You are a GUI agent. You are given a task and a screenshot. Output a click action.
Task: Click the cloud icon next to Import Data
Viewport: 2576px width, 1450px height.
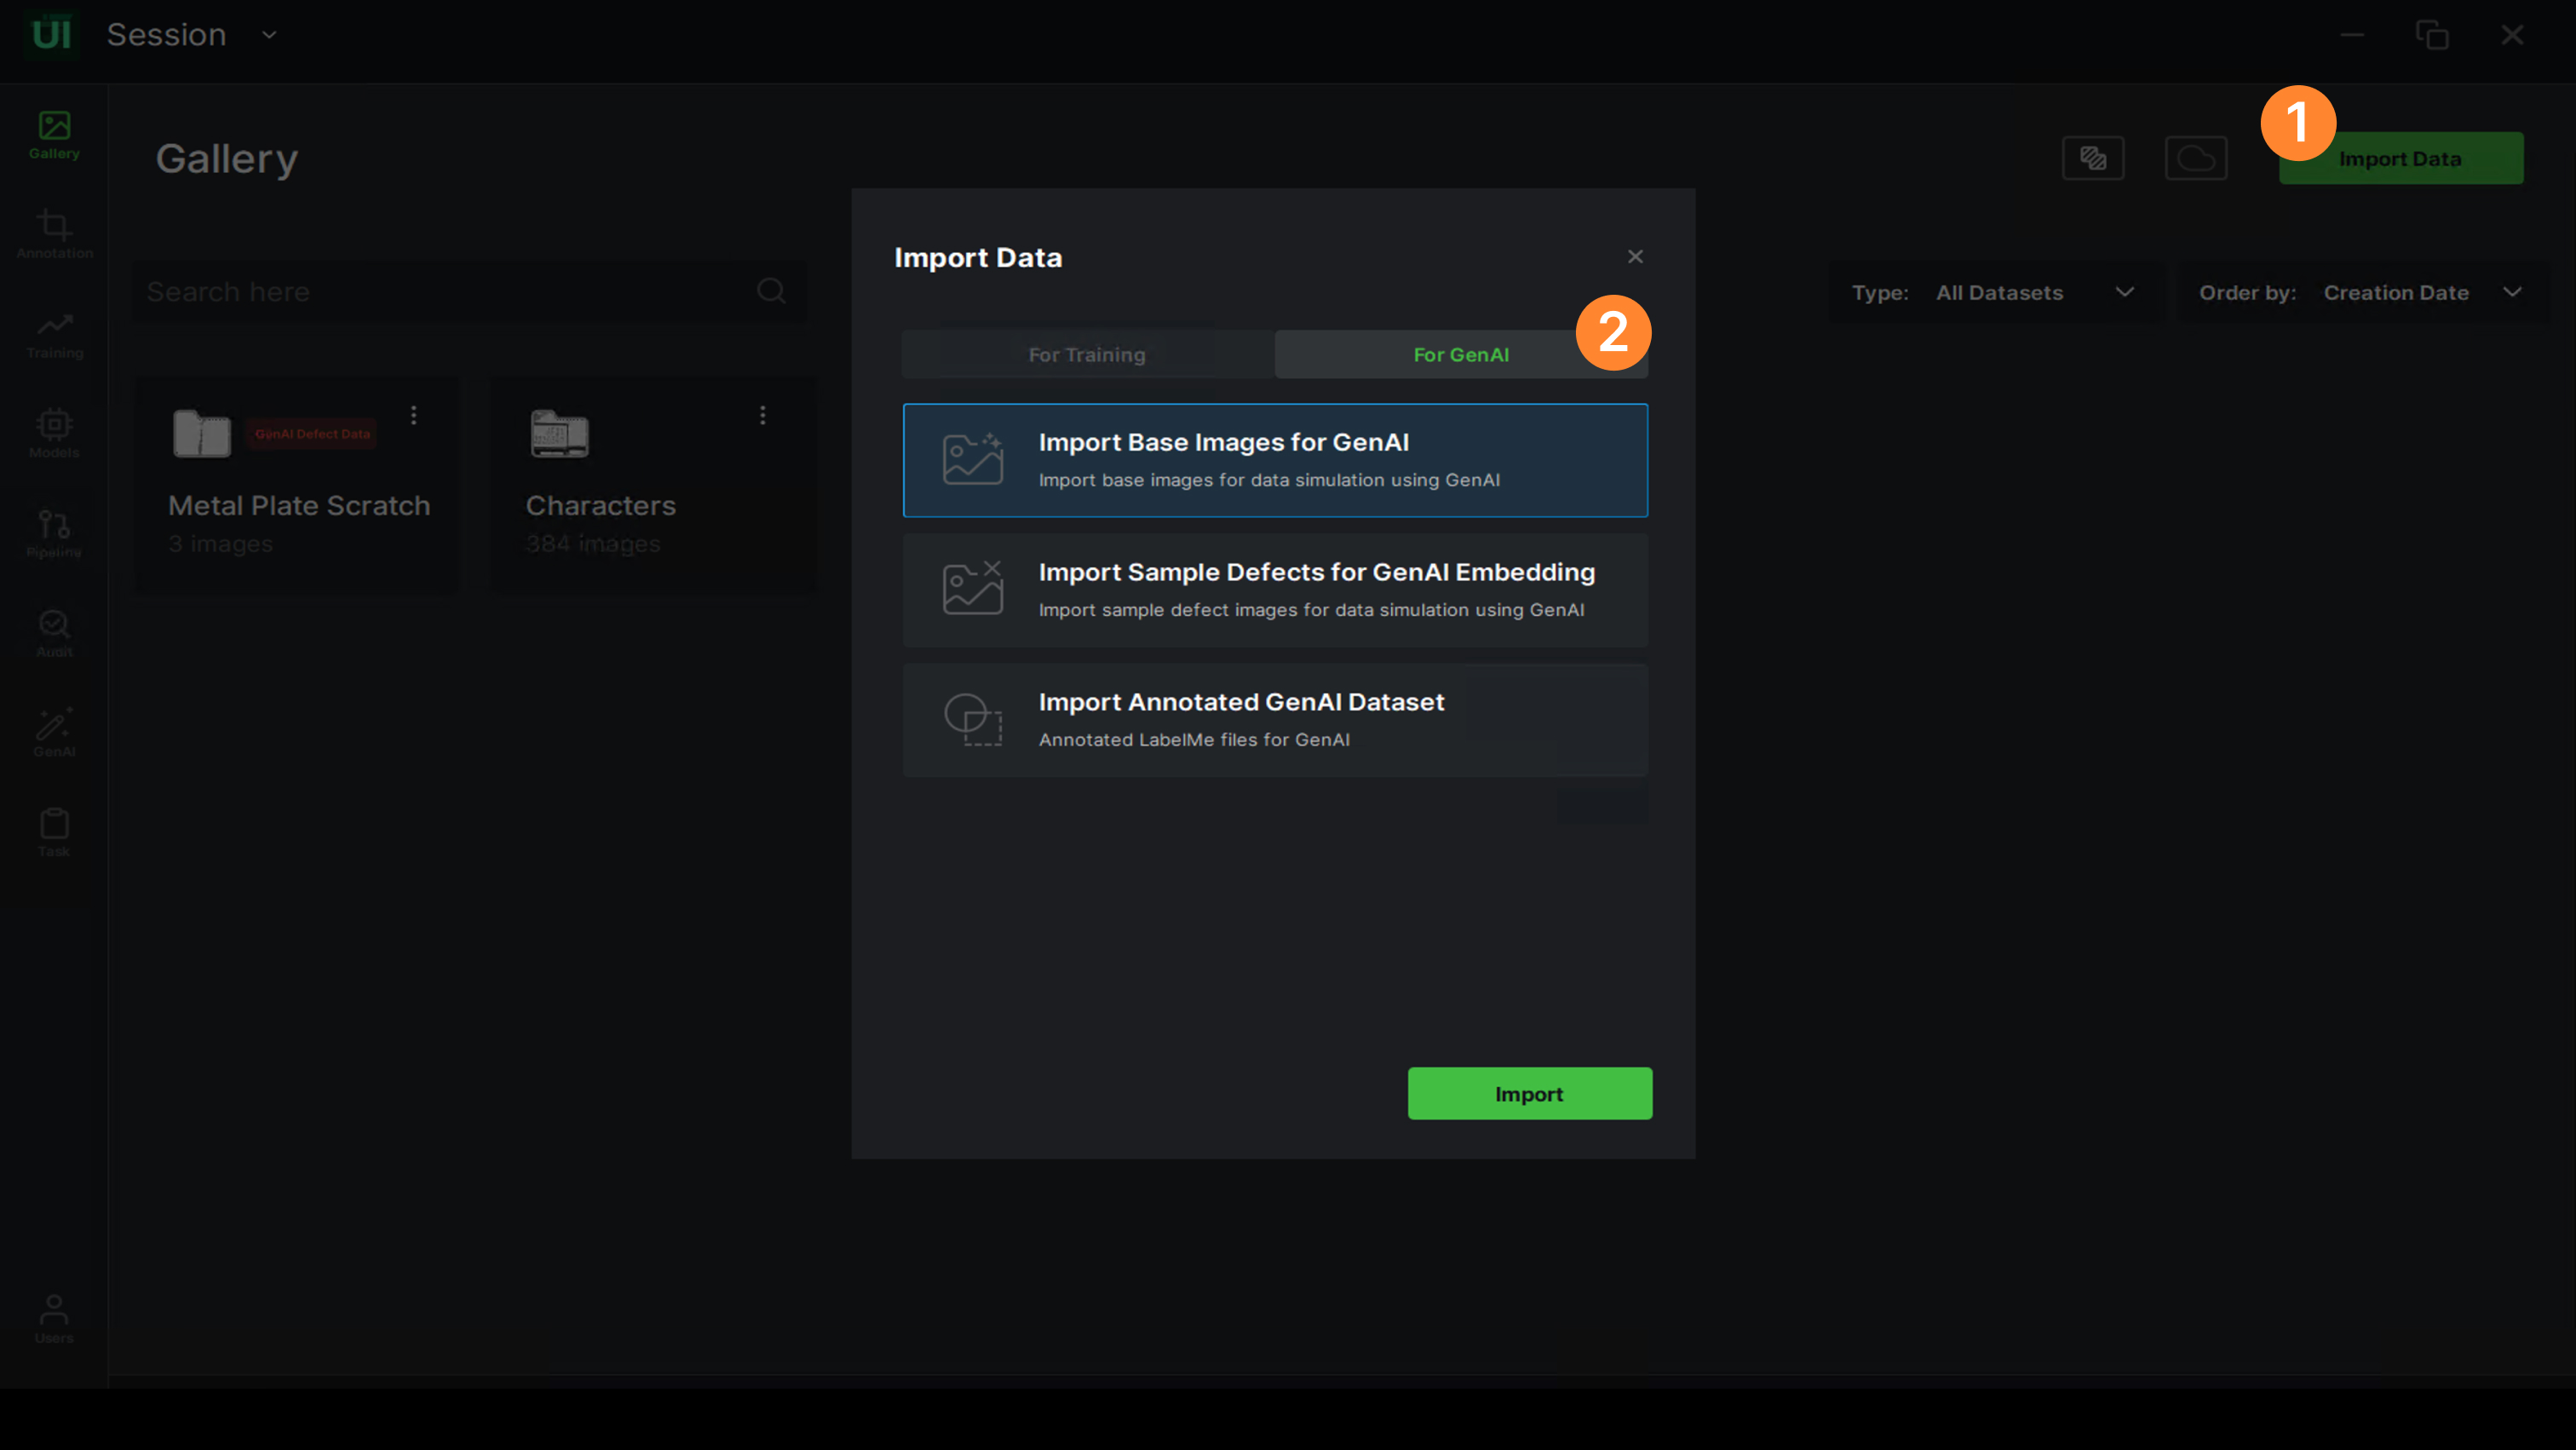(x=2195, y=158)
